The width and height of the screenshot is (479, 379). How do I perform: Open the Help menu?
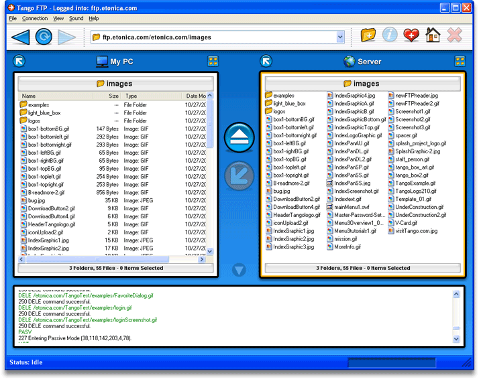(x=94, y=18)
